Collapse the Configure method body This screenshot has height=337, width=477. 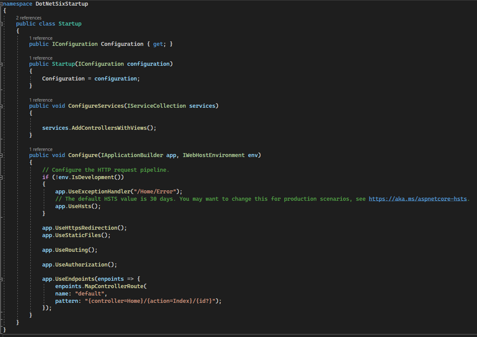[1, 155]
